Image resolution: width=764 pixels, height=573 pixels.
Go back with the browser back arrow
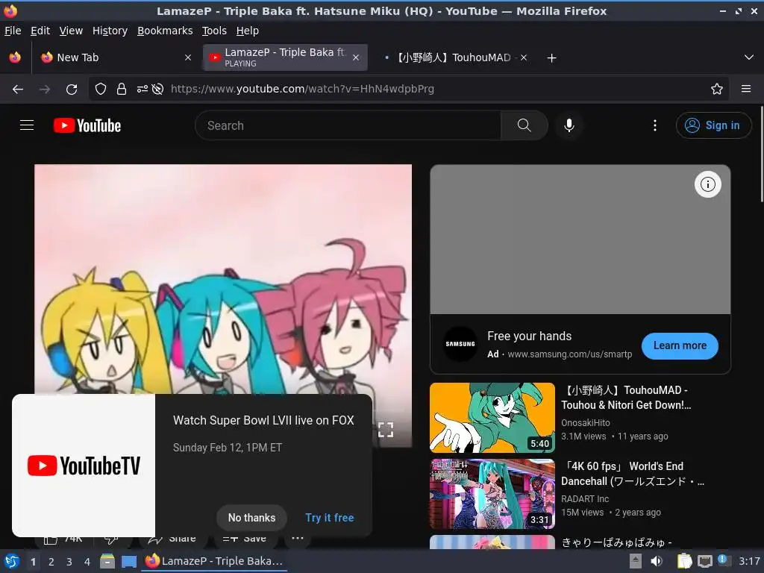point(18,90)
